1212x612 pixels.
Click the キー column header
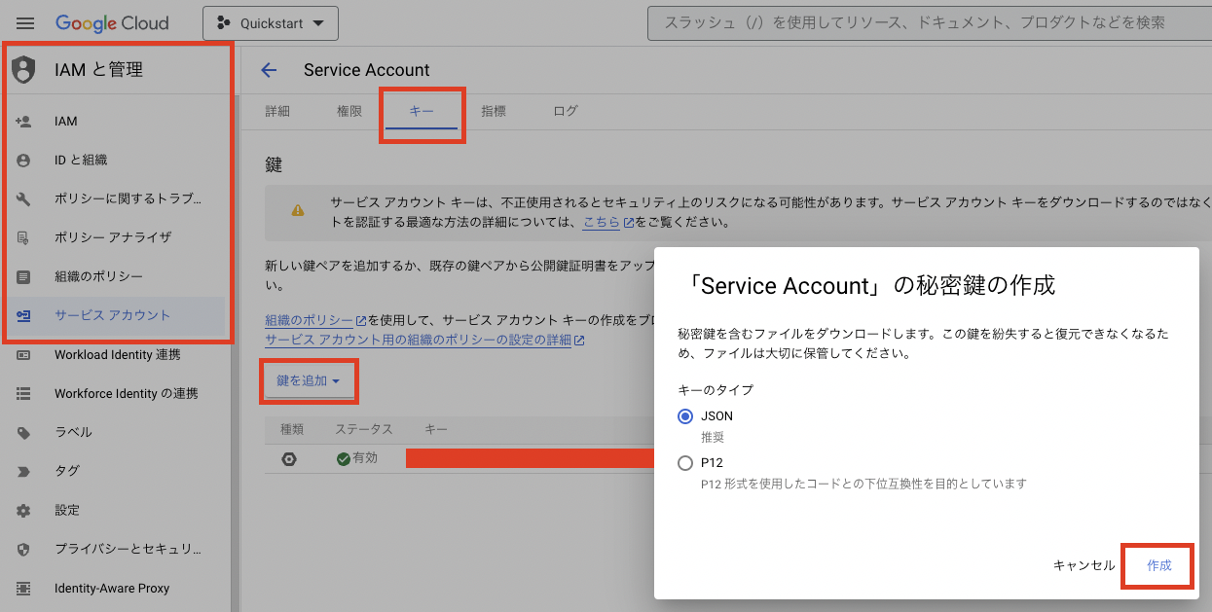click(x=436, y=429)
